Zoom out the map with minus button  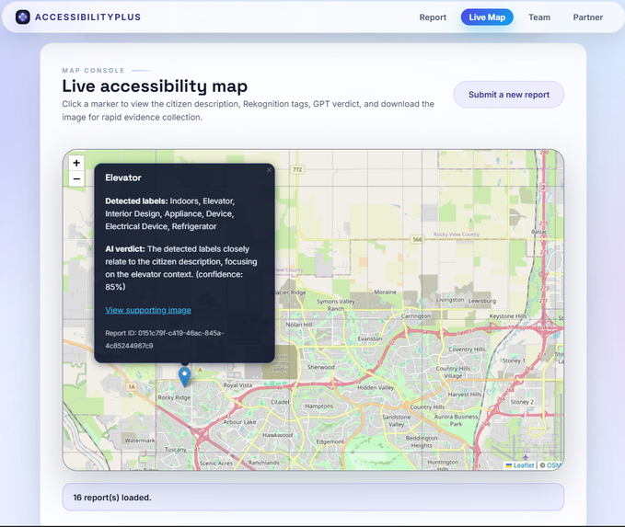(76, 178)
